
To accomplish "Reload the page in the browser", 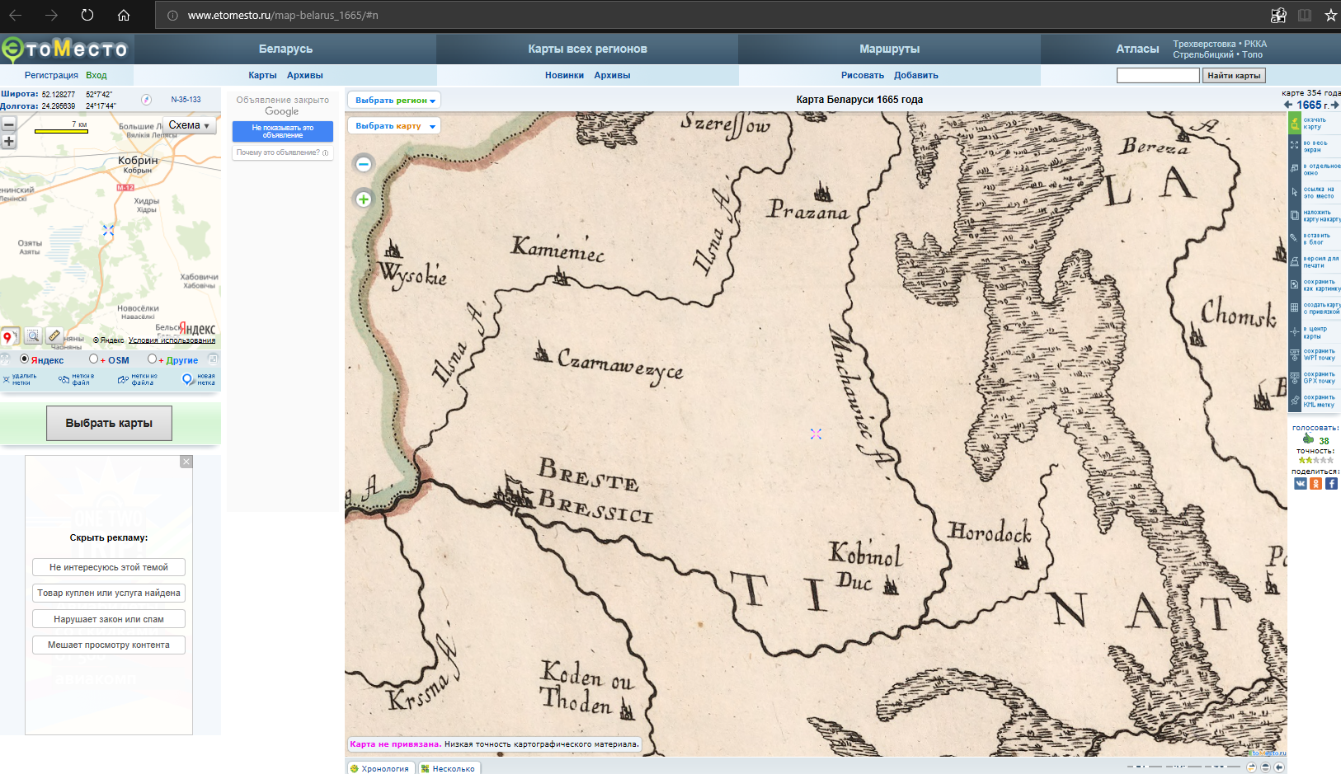I will (87, 15).
